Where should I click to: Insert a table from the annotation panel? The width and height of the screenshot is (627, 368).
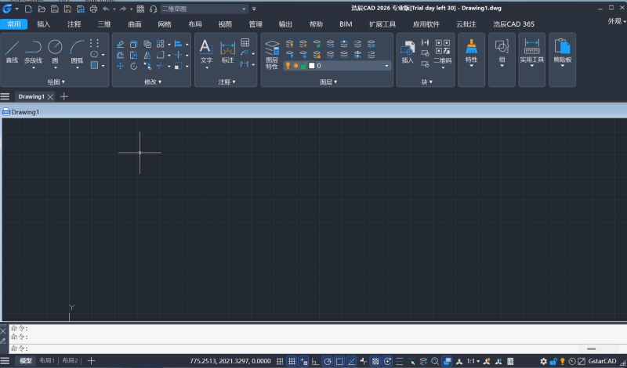(x=245, y=43)
